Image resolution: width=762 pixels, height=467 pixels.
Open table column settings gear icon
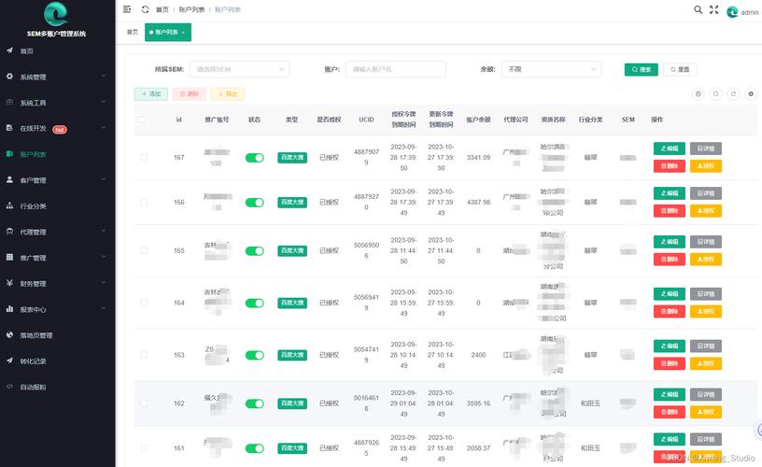click(751, 94)
